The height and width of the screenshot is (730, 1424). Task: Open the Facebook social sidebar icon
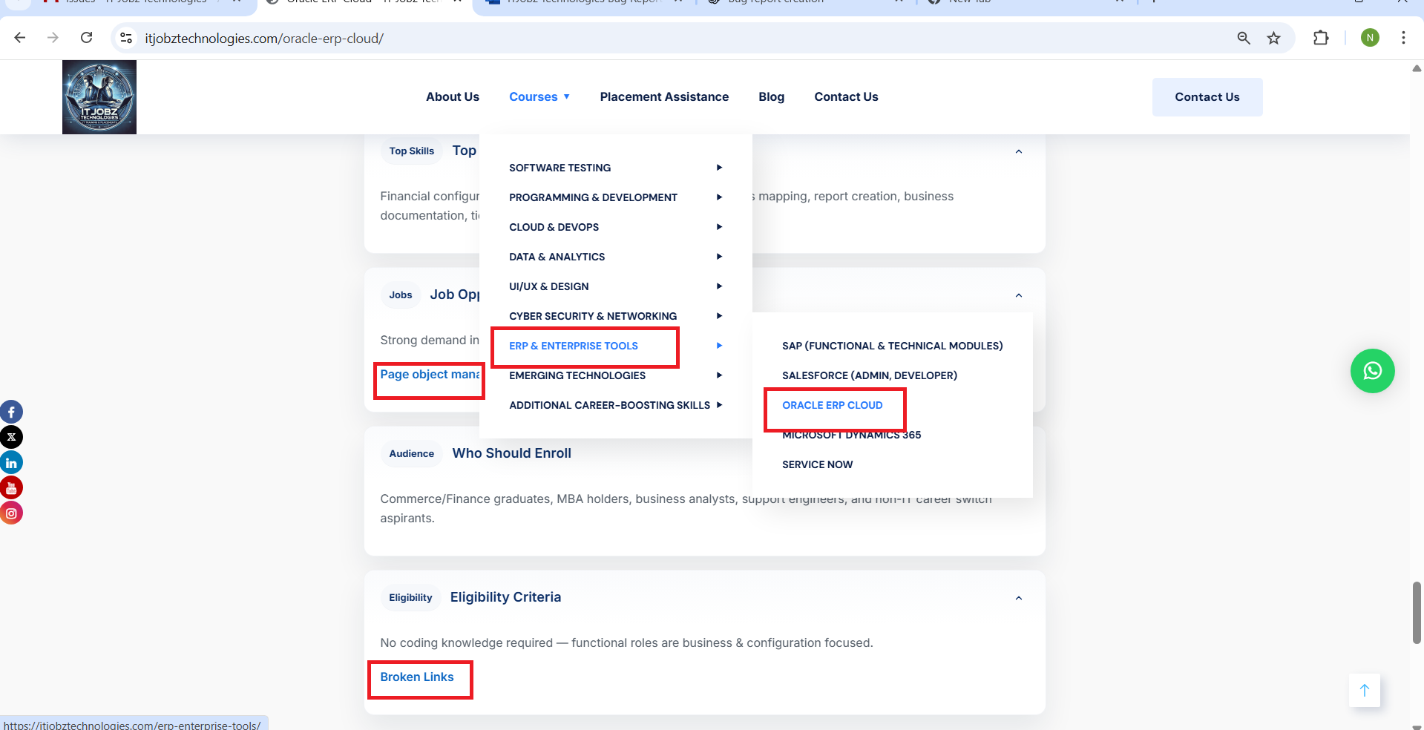11,412
